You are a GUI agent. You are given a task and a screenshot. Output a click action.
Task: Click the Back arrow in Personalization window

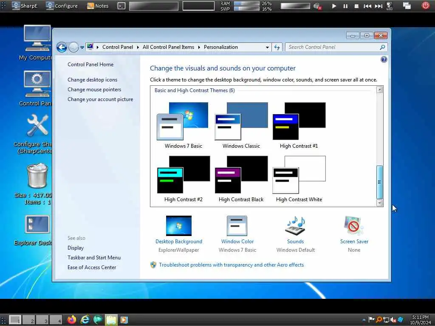point(62,48)
